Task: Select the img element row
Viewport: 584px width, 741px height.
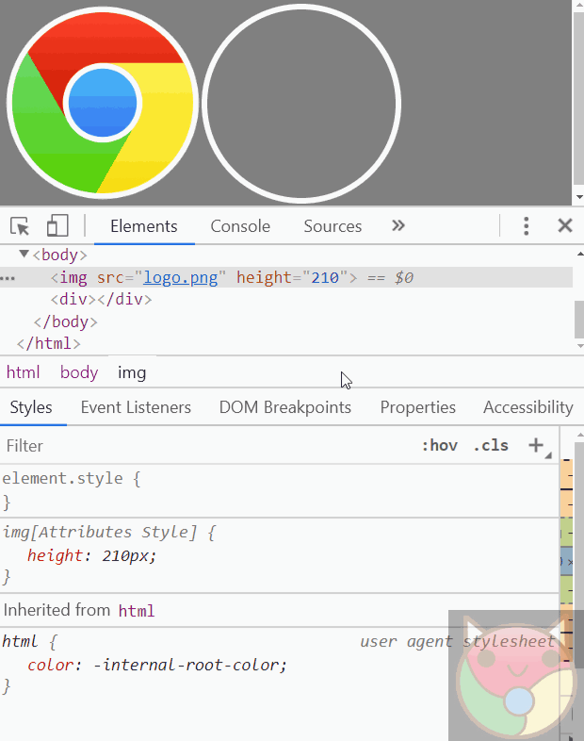Action: pos(286,277)
